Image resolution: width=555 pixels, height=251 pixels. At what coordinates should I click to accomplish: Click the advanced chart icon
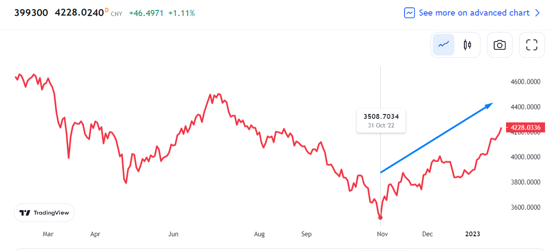409,13
